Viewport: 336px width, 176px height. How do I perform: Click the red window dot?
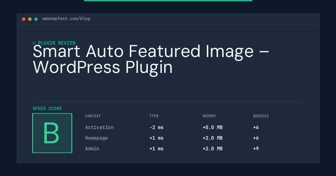point(24,19)
